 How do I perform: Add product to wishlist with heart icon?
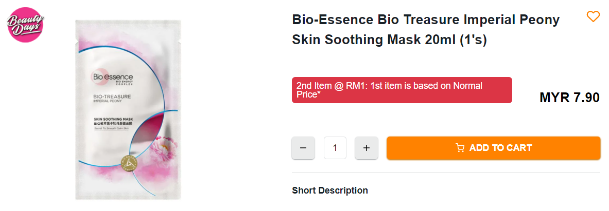coord(593,17)
